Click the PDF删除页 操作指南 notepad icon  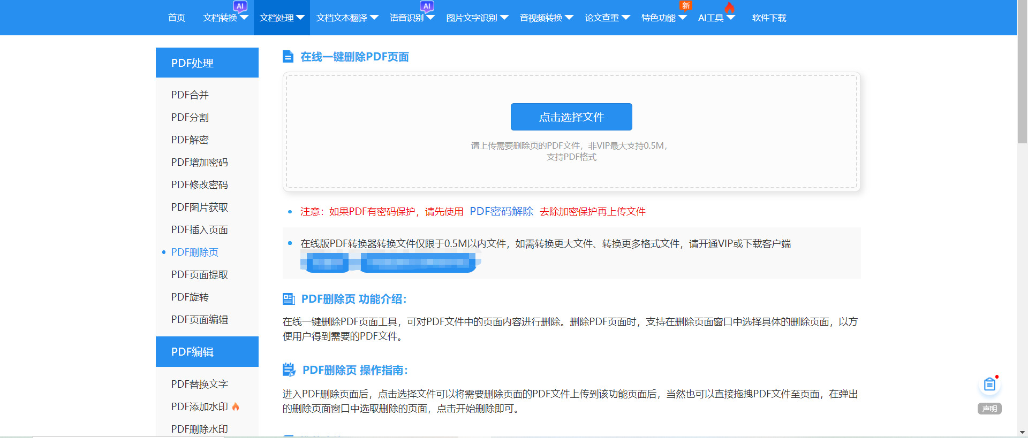point(289,370)
